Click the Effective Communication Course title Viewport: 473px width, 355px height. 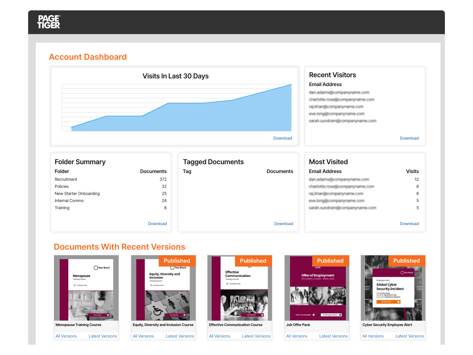point(236,325)
